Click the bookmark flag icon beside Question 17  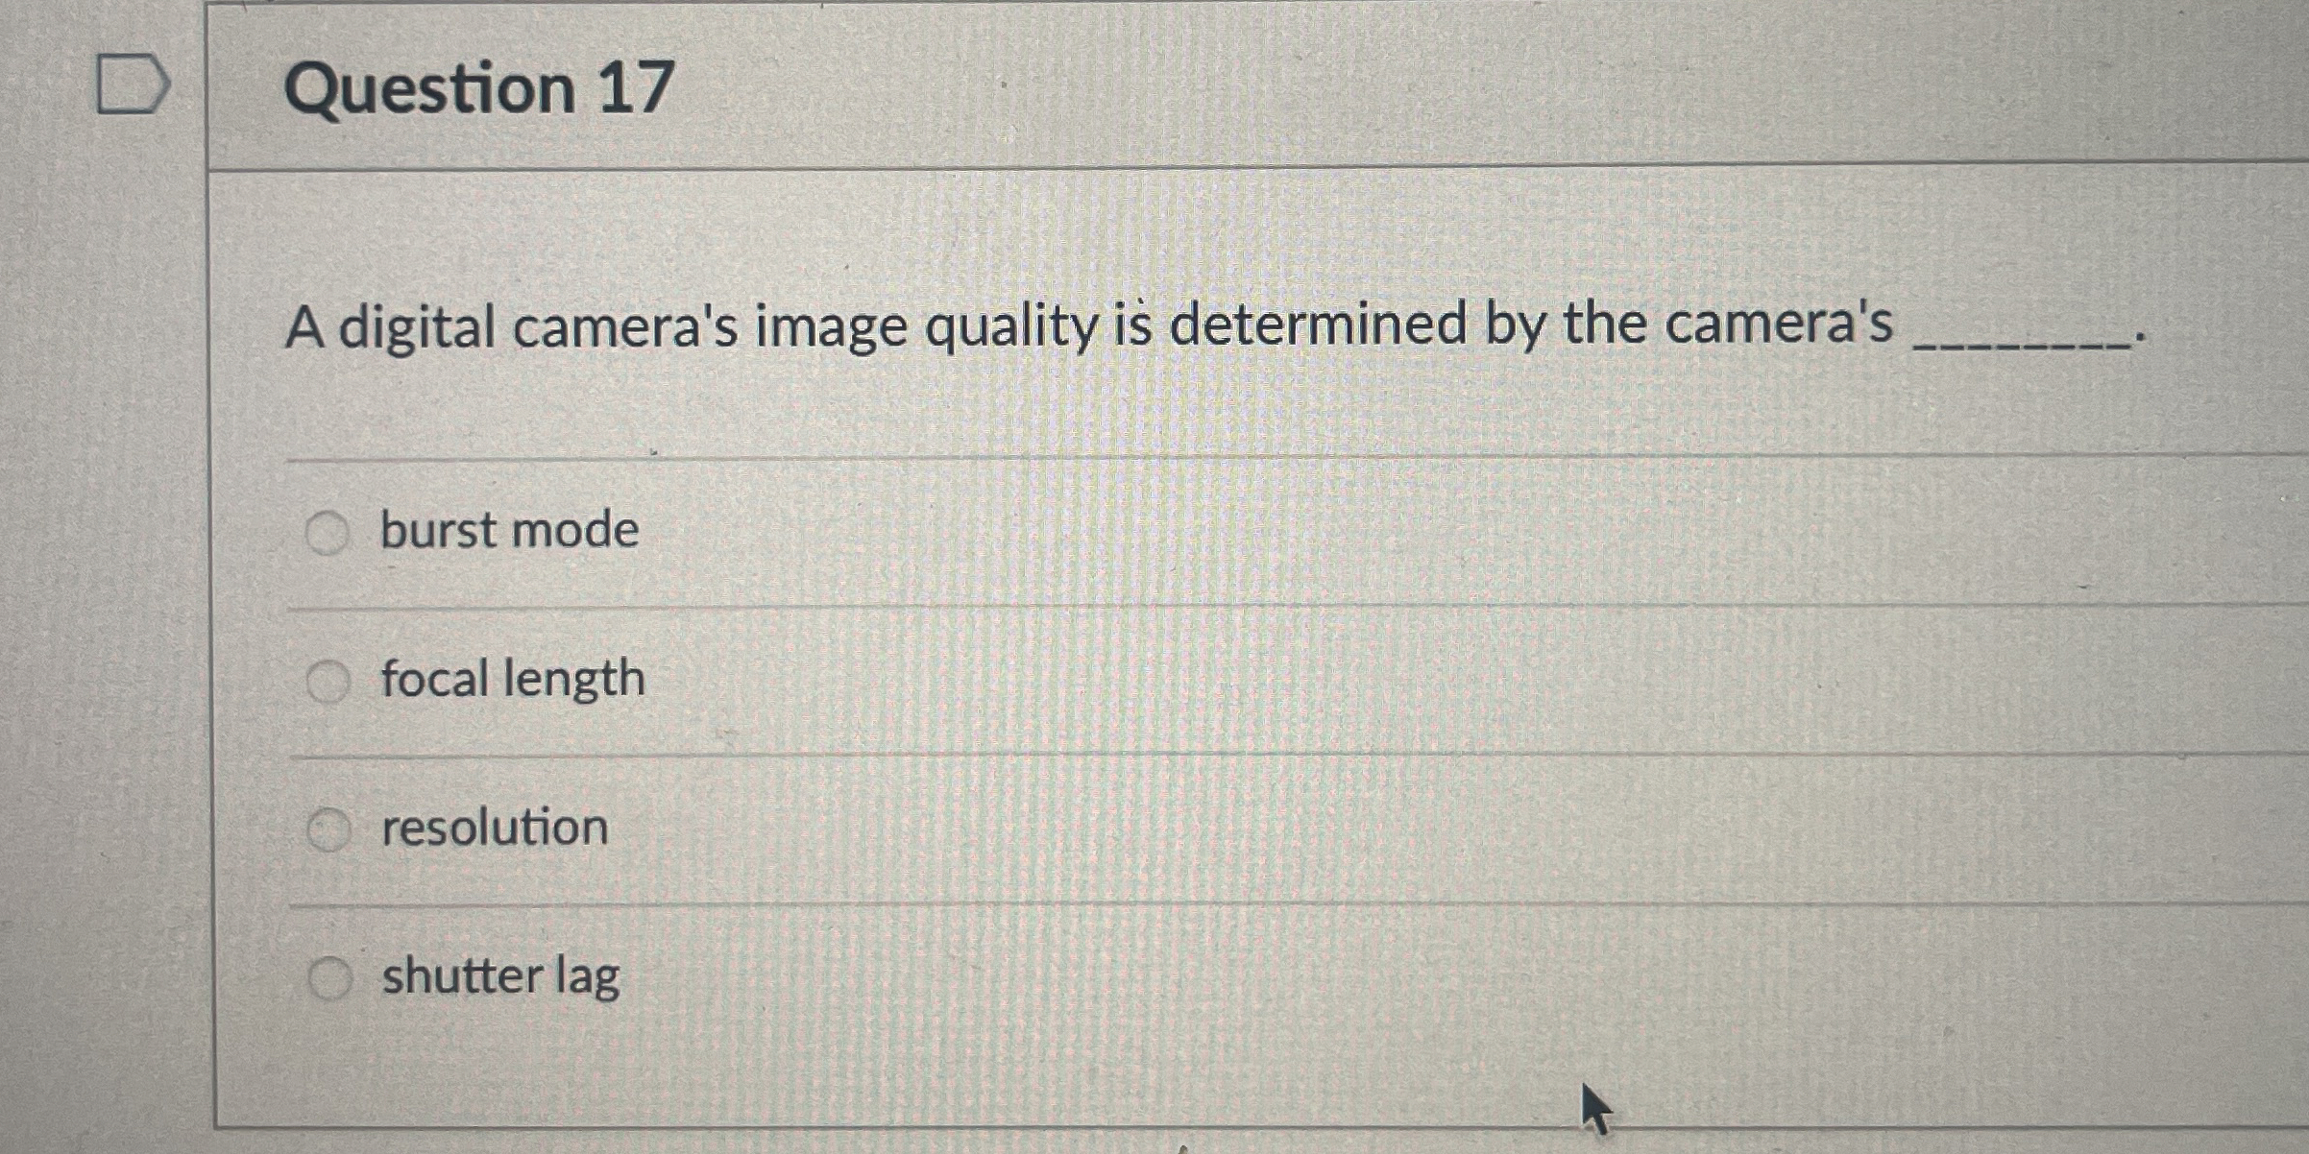tap(133, 84)
